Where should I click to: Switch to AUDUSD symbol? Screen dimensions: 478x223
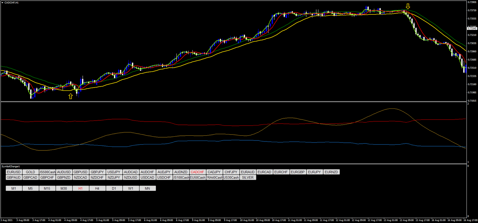pos(64,172)
